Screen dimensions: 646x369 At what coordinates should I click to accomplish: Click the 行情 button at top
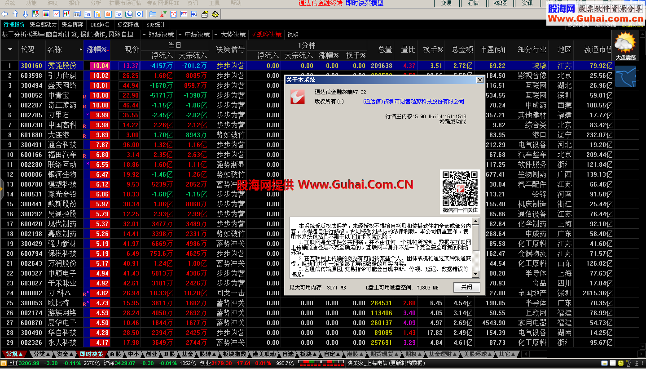(473, 3)
